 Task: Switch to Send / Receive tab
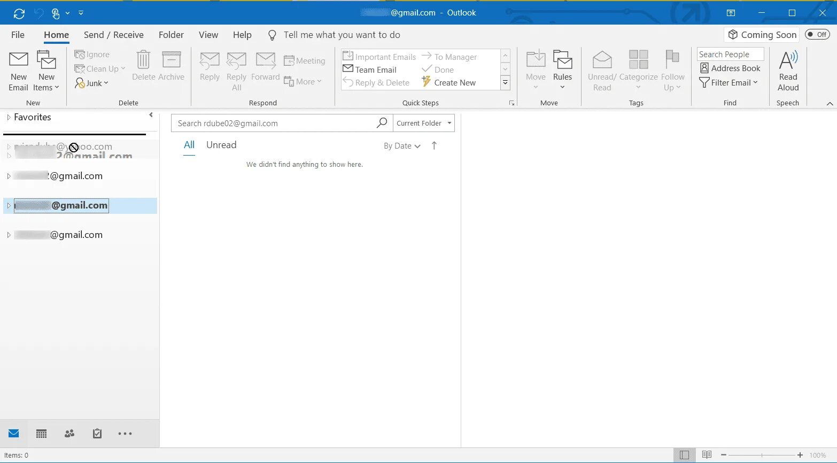113,35
